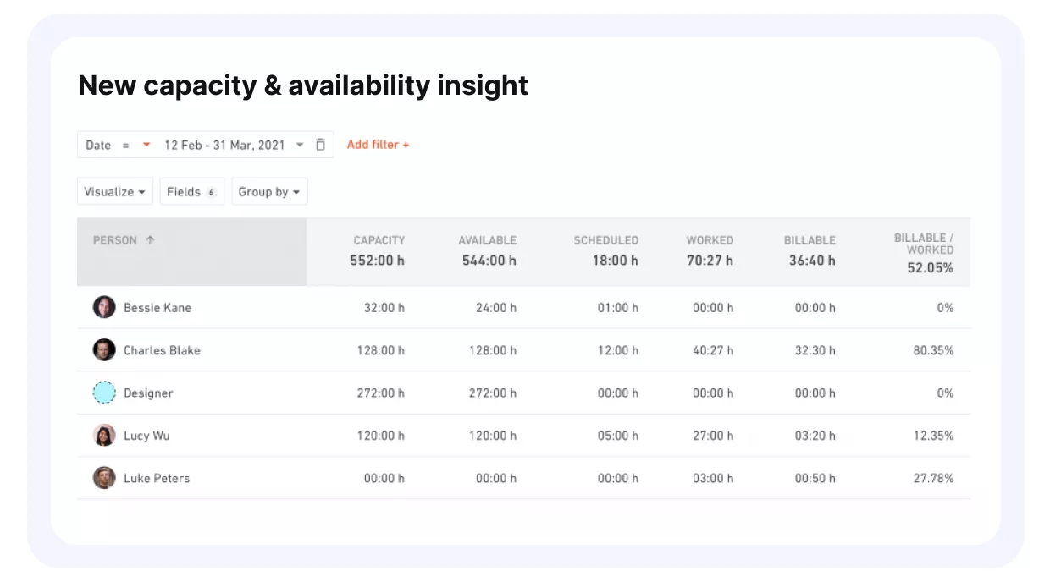Click the Add filter + link

[378, 145]
